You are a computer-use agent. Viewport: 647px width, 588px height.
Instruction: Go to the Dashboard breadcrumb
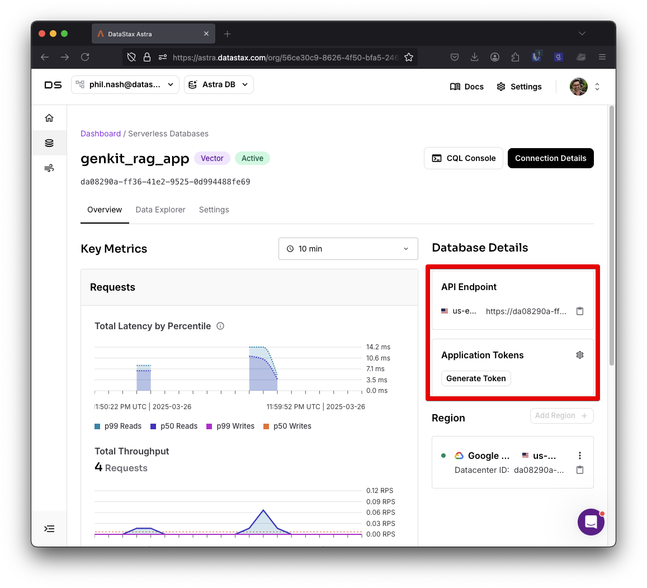[x=101, y=134]
